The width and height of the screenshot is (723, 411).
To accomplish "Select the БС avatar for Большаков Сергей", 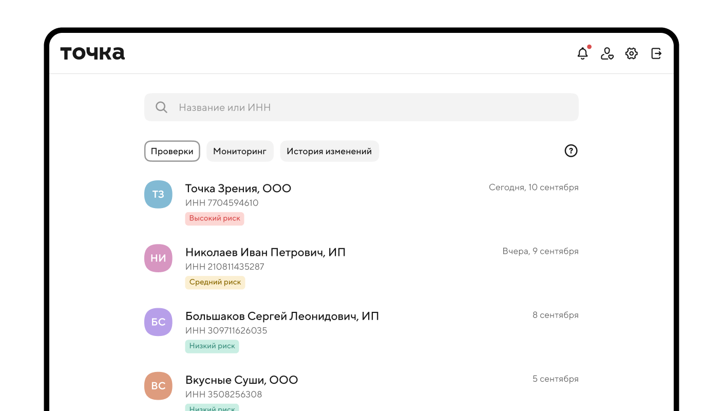I will tap(158, 322).
